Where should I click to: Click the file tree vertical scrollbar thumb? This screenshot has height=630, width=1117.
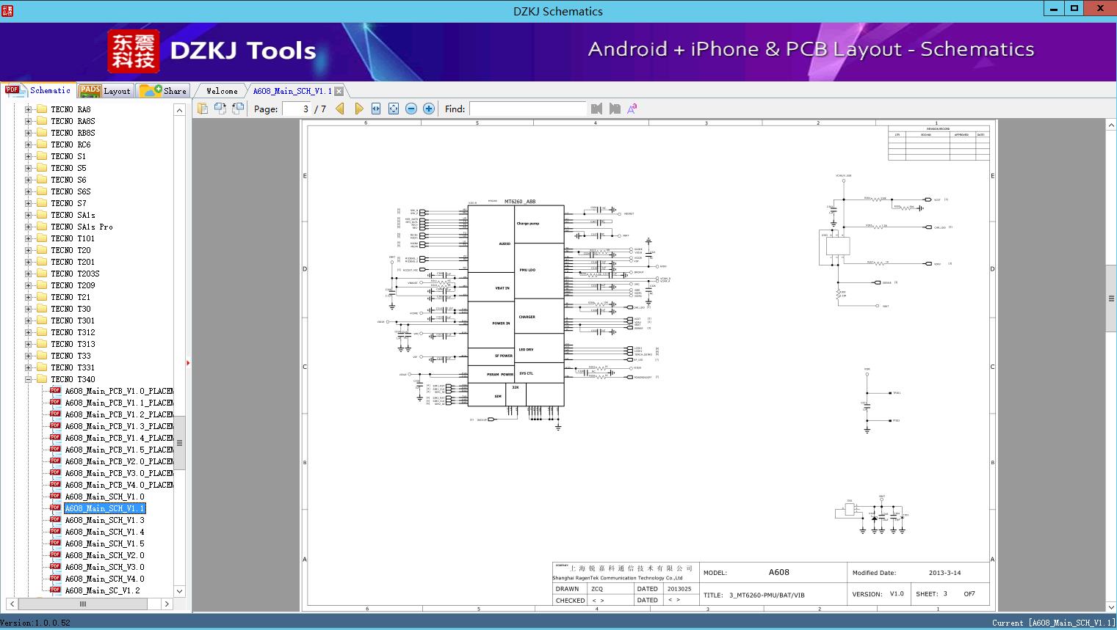(x=179, y=443)
